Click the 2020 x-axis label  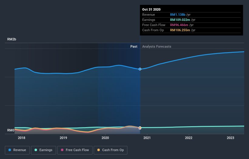(105, 138)
